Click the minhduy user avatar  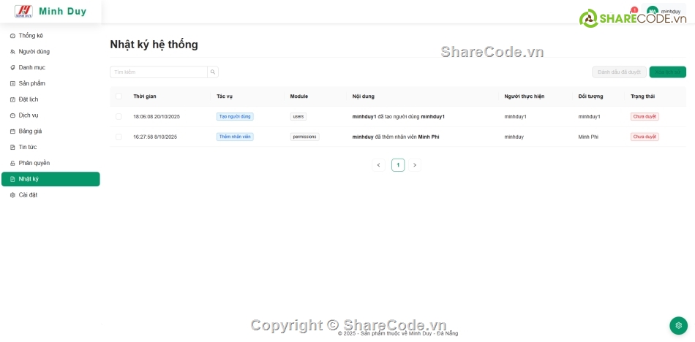[x=652, y=12]
